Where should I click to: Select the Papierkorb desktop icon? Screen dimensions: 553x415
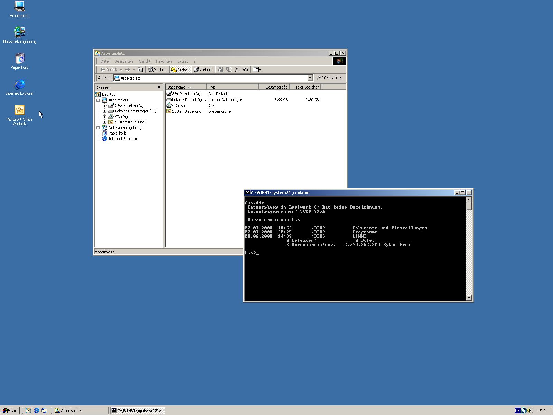coord(19,61)
